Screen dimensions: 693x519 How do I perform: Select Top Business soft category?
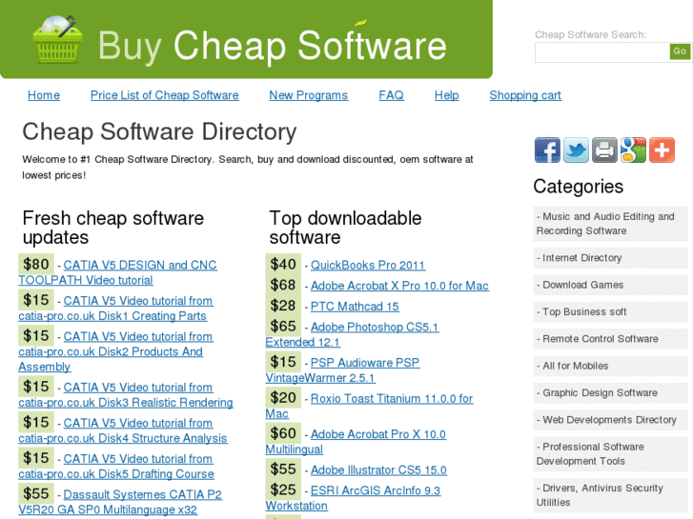610,311
